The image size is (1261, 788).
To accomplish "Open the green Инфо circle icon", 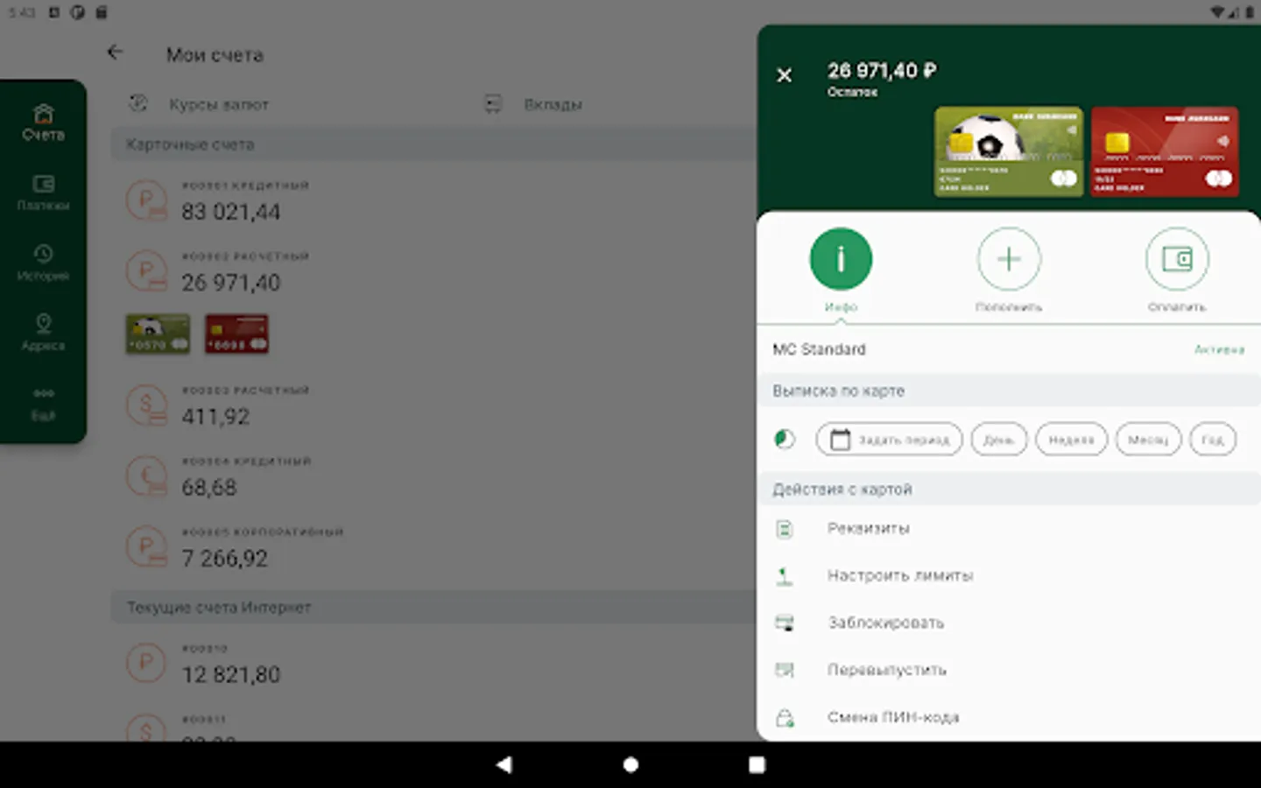I will 841,258.
